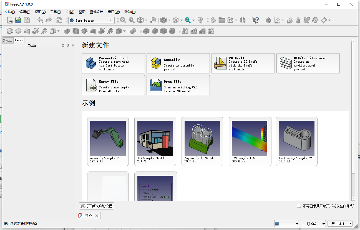Click the Assembly new file card

tap(178, 63)
